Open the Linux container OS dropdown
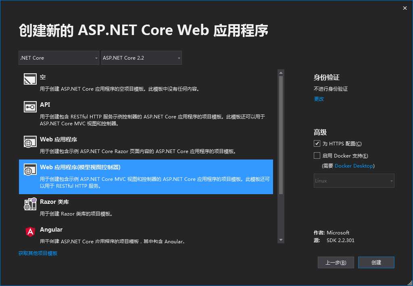 tap(354, 181)
